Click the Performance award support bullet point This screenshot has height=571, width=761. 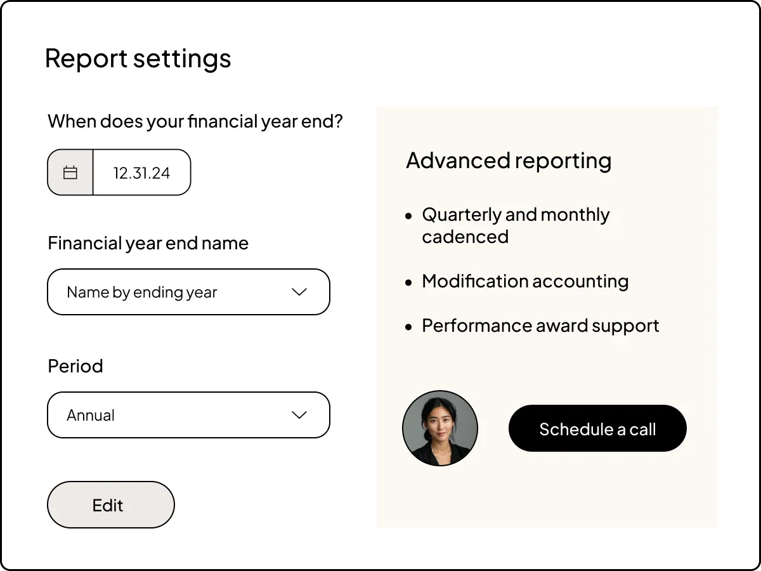540,325
